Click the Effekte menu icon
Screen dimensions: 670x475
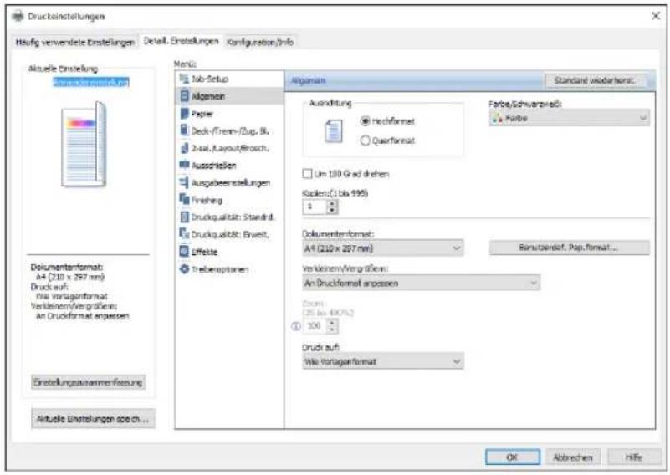point(184,251)
